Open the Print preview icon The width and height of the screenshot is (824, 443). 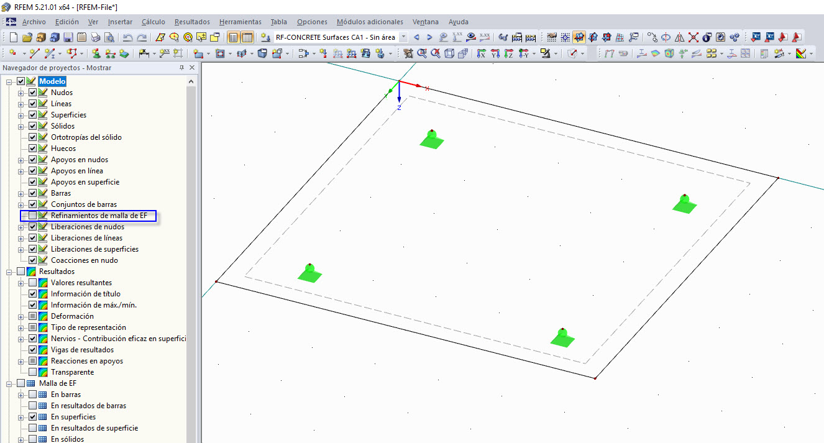click(x=109, y=37)
